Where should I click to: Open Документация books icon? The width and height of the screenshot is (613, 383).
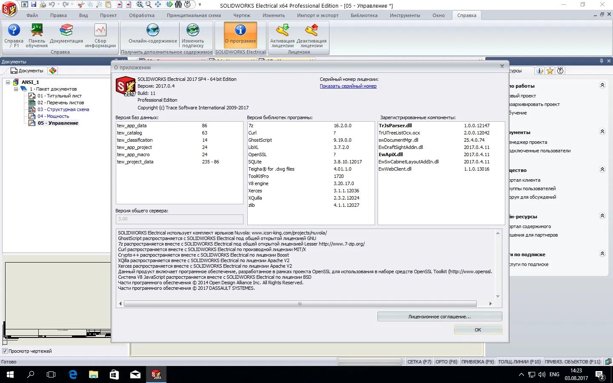click(x=66, y=34)
